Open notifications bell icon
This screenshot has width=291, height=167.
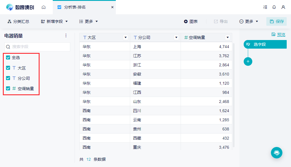pyautogui.click(x=274, y=7)
